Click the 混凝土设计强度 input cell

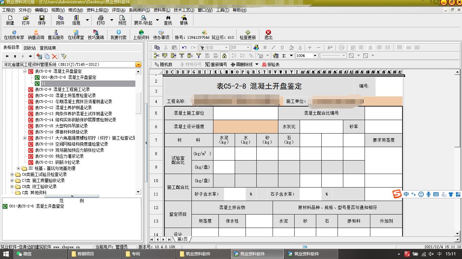pyautogui.click(x=246, y=126)
